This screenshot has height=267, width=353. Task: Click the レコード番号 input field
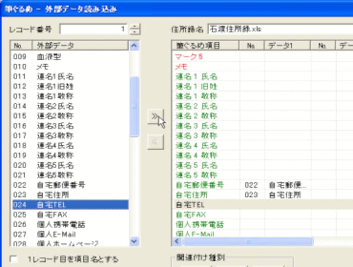(94, 30)
